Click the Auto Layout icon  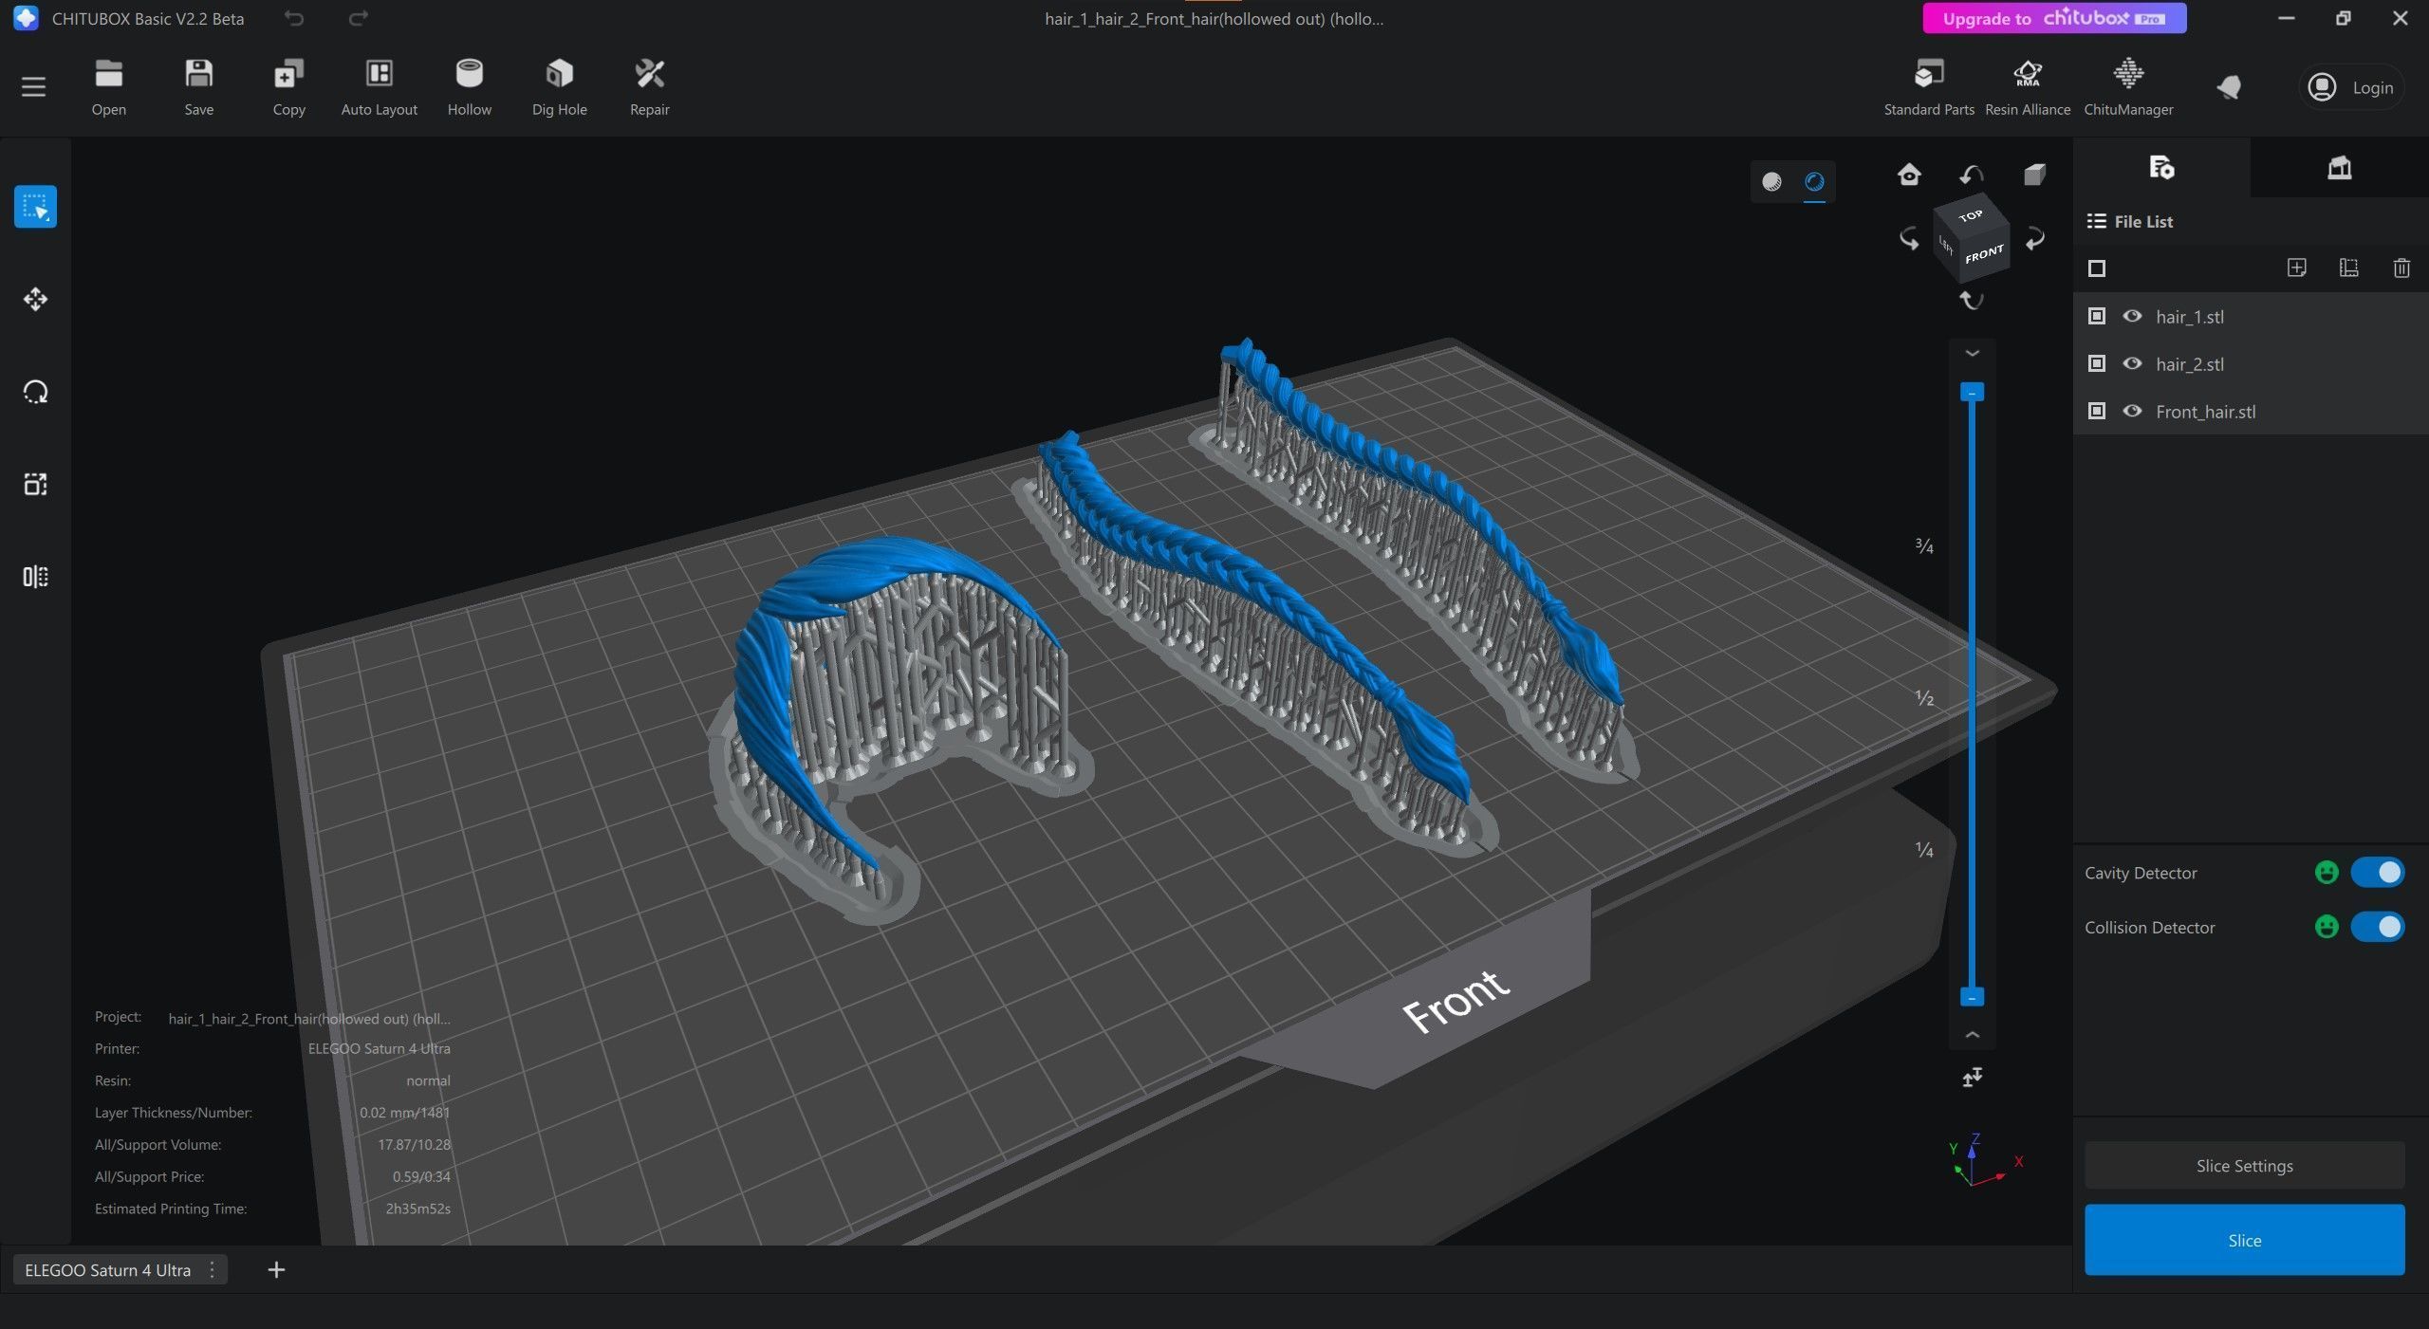(x=379, y=75)
